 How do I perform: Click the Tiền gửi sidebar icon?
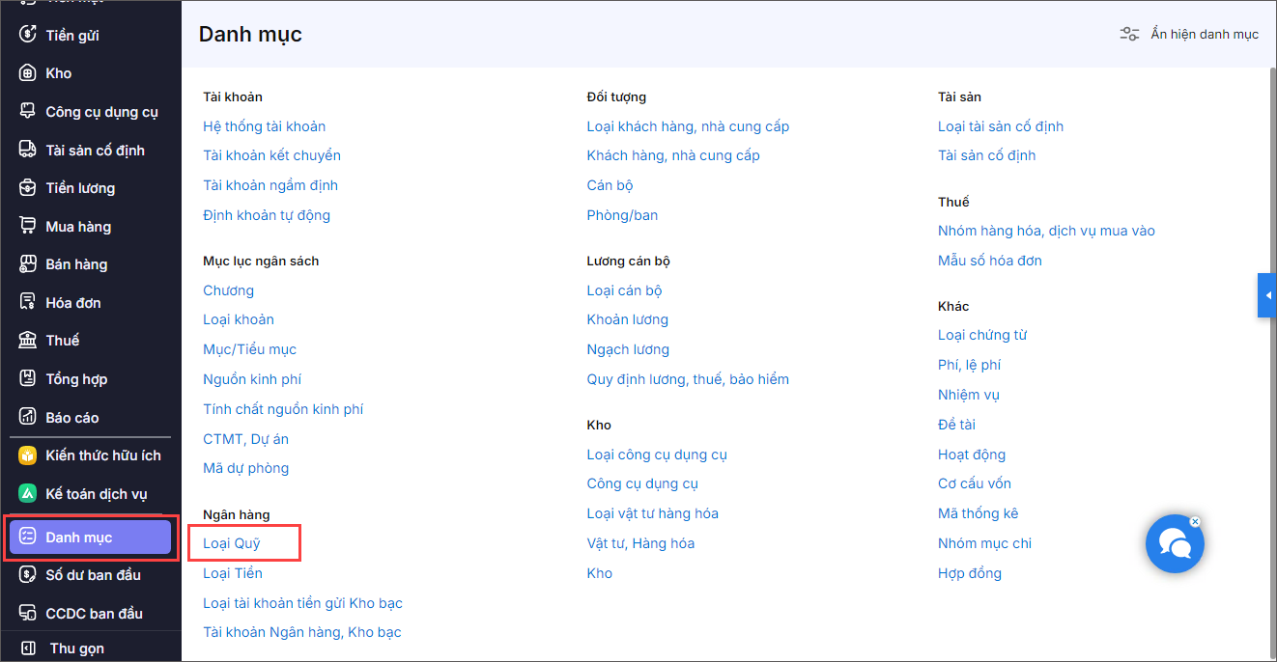(x=28, y=35)
